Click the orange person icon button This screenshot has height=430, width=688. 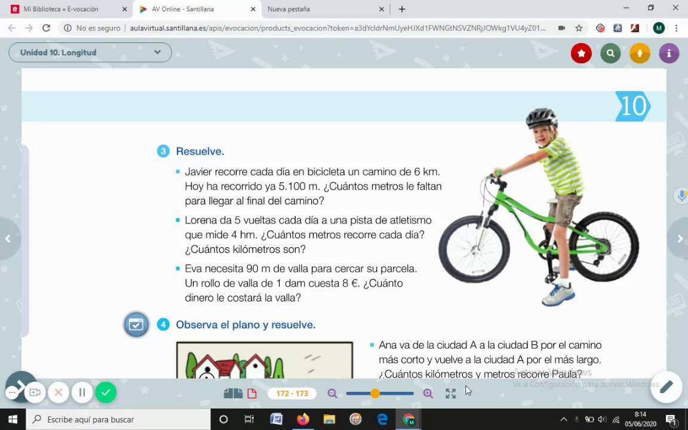click(640, 53)
